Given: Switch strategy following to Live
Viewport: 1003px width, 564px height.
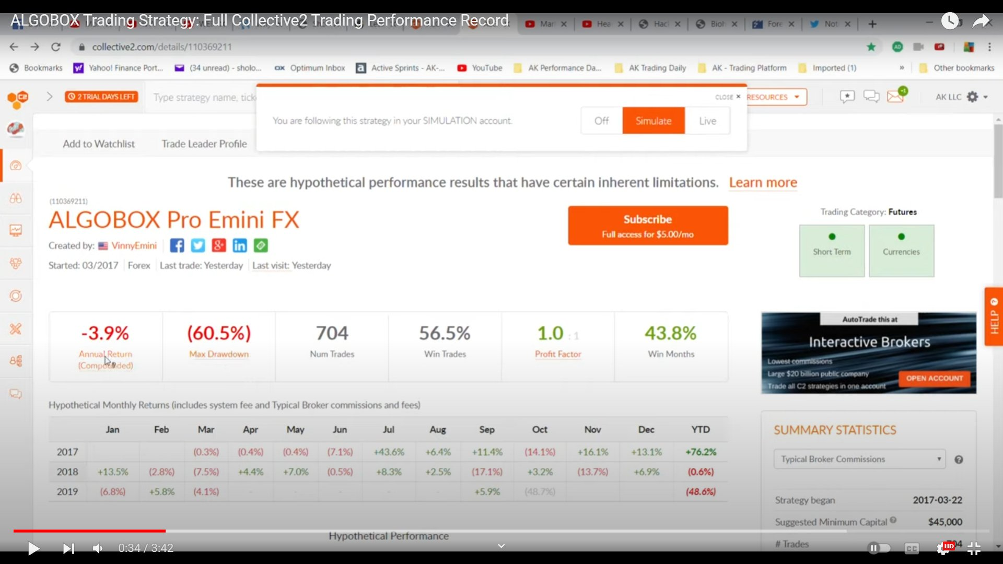Looking at the screenshot, I should click(708, 121).
